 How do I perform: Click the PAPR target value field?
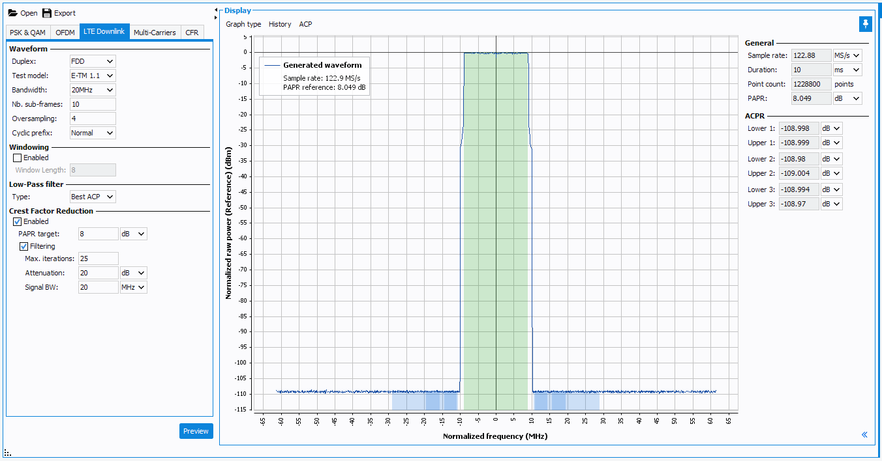point(99,234)
